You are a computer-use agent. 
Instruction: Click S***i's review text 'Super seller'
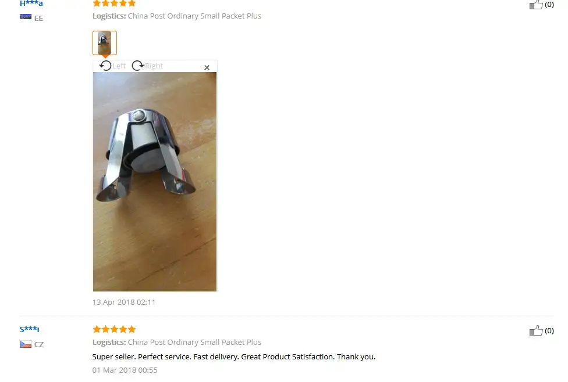114,356
